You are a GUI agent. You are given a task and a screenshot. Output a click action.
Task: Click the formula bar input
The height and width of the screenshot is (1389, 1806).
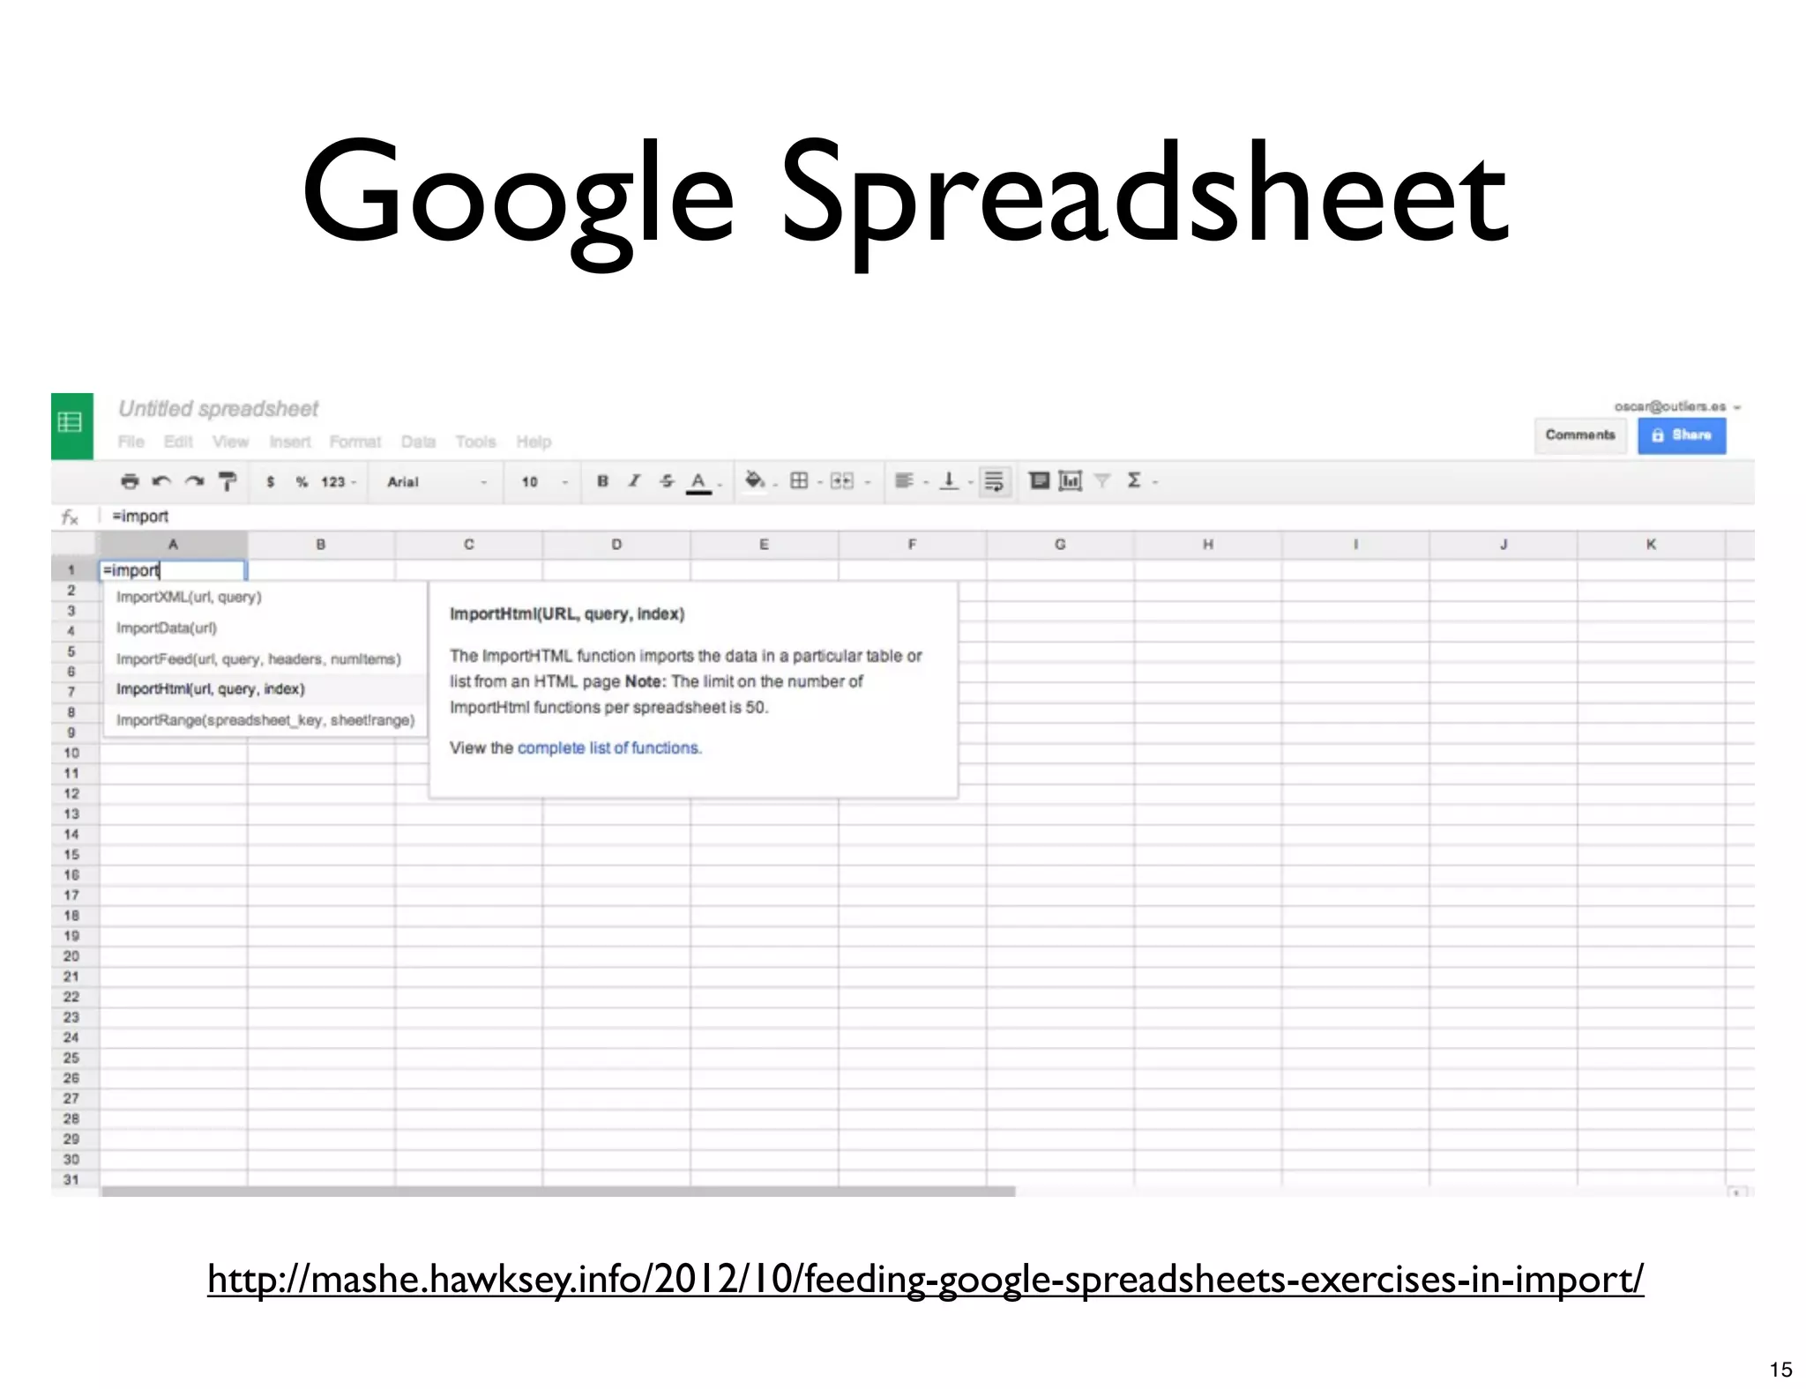coord(926,516)
